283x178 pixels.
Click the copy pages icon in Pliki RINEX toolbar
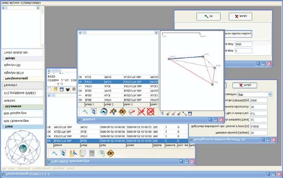83,153
